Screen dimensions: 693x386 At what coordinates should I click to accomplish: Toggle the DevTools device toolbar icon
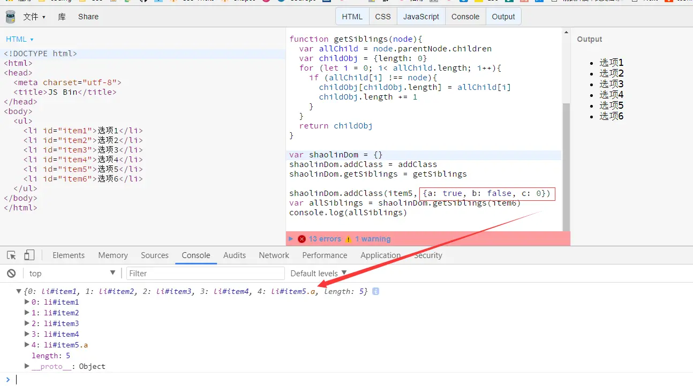click(29, 255)
